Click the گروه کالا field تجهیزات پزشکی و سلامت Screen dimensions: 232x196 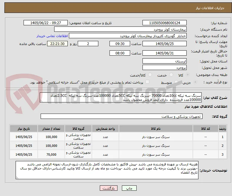point(122,116)
